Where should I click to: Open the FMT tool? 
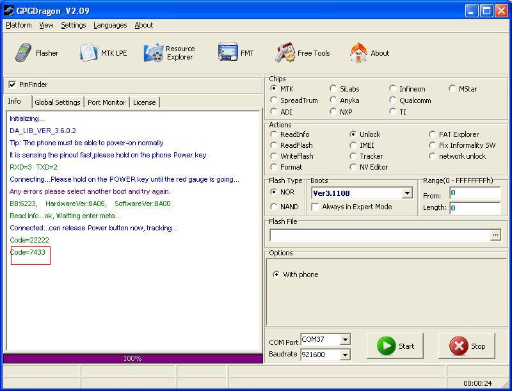point(236,53)
